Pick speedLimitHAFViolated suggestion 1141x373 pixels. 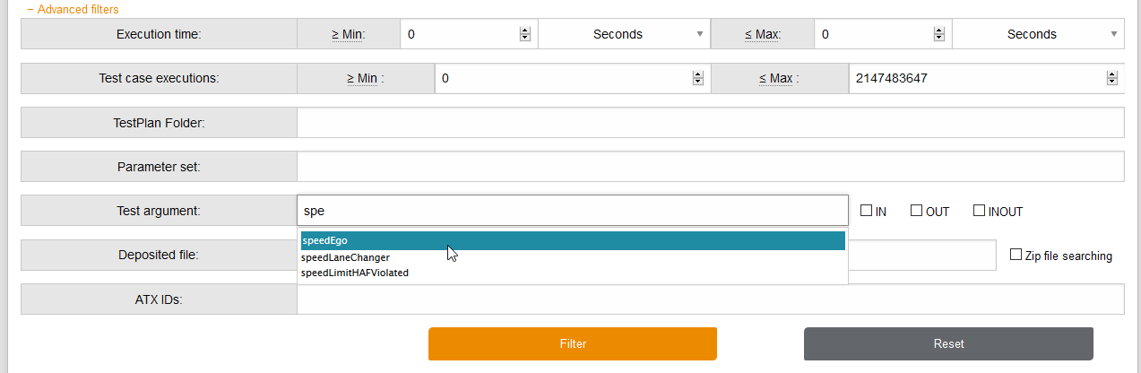(x=355, y=273)
